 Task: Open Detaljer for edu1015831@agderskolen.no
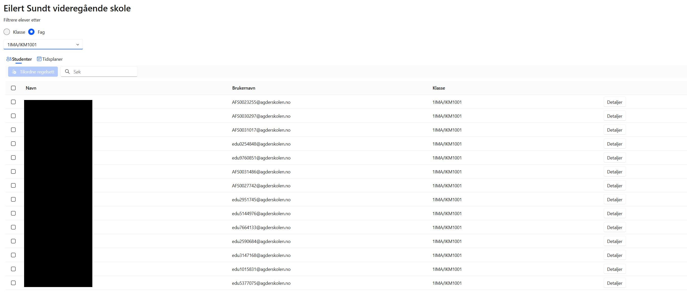coord(614,269)
